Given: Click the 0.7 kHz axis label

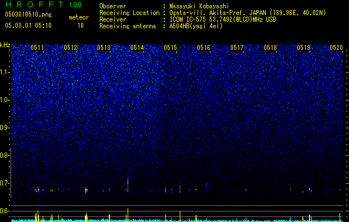Looking at the screenshot, I should pyautogui.click(x=4, y=183).
